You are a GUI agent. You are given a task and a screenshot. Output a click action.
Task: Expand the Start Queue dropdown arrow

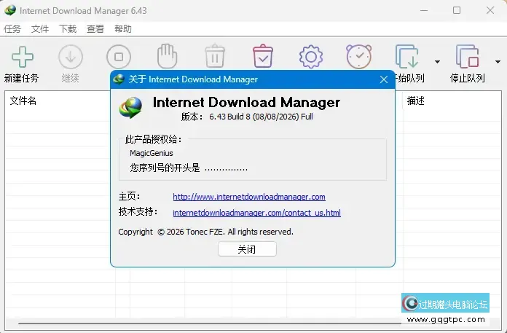pyautogui.click(x=438, y=61)
